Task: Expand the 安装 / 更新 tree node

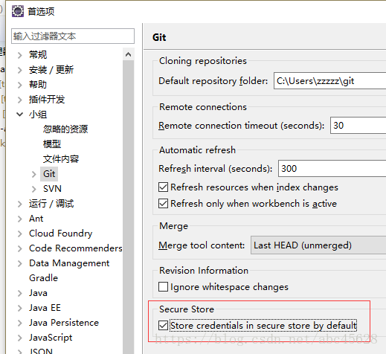Action: tap(20, 70)
